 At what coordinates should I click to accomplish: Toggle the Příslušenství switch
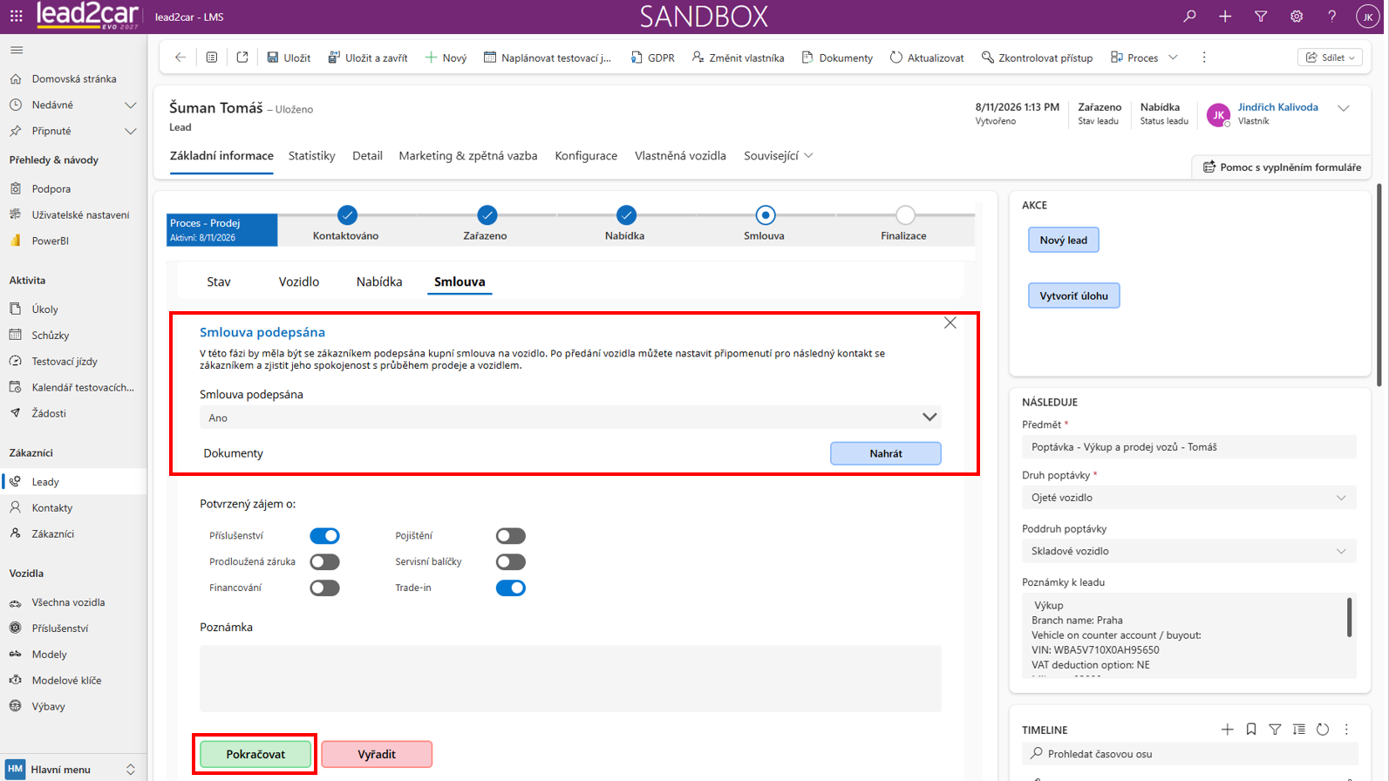pos(324,536)
